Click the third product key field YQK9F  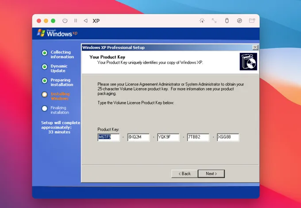(x=168, y=137)
